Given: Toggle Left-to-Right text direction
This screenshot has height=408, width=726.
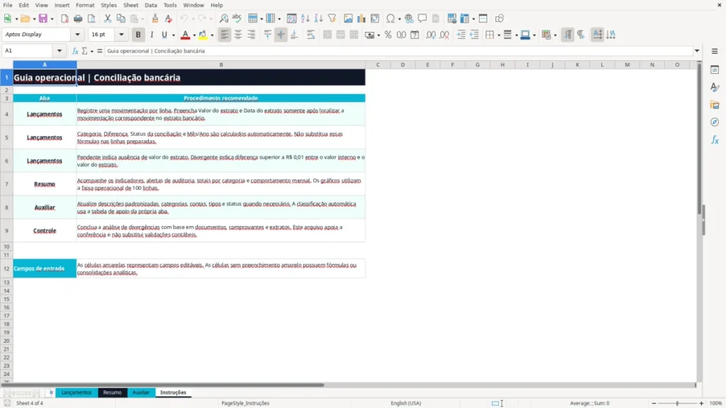Looking at the screenshot, I should 568,35.
